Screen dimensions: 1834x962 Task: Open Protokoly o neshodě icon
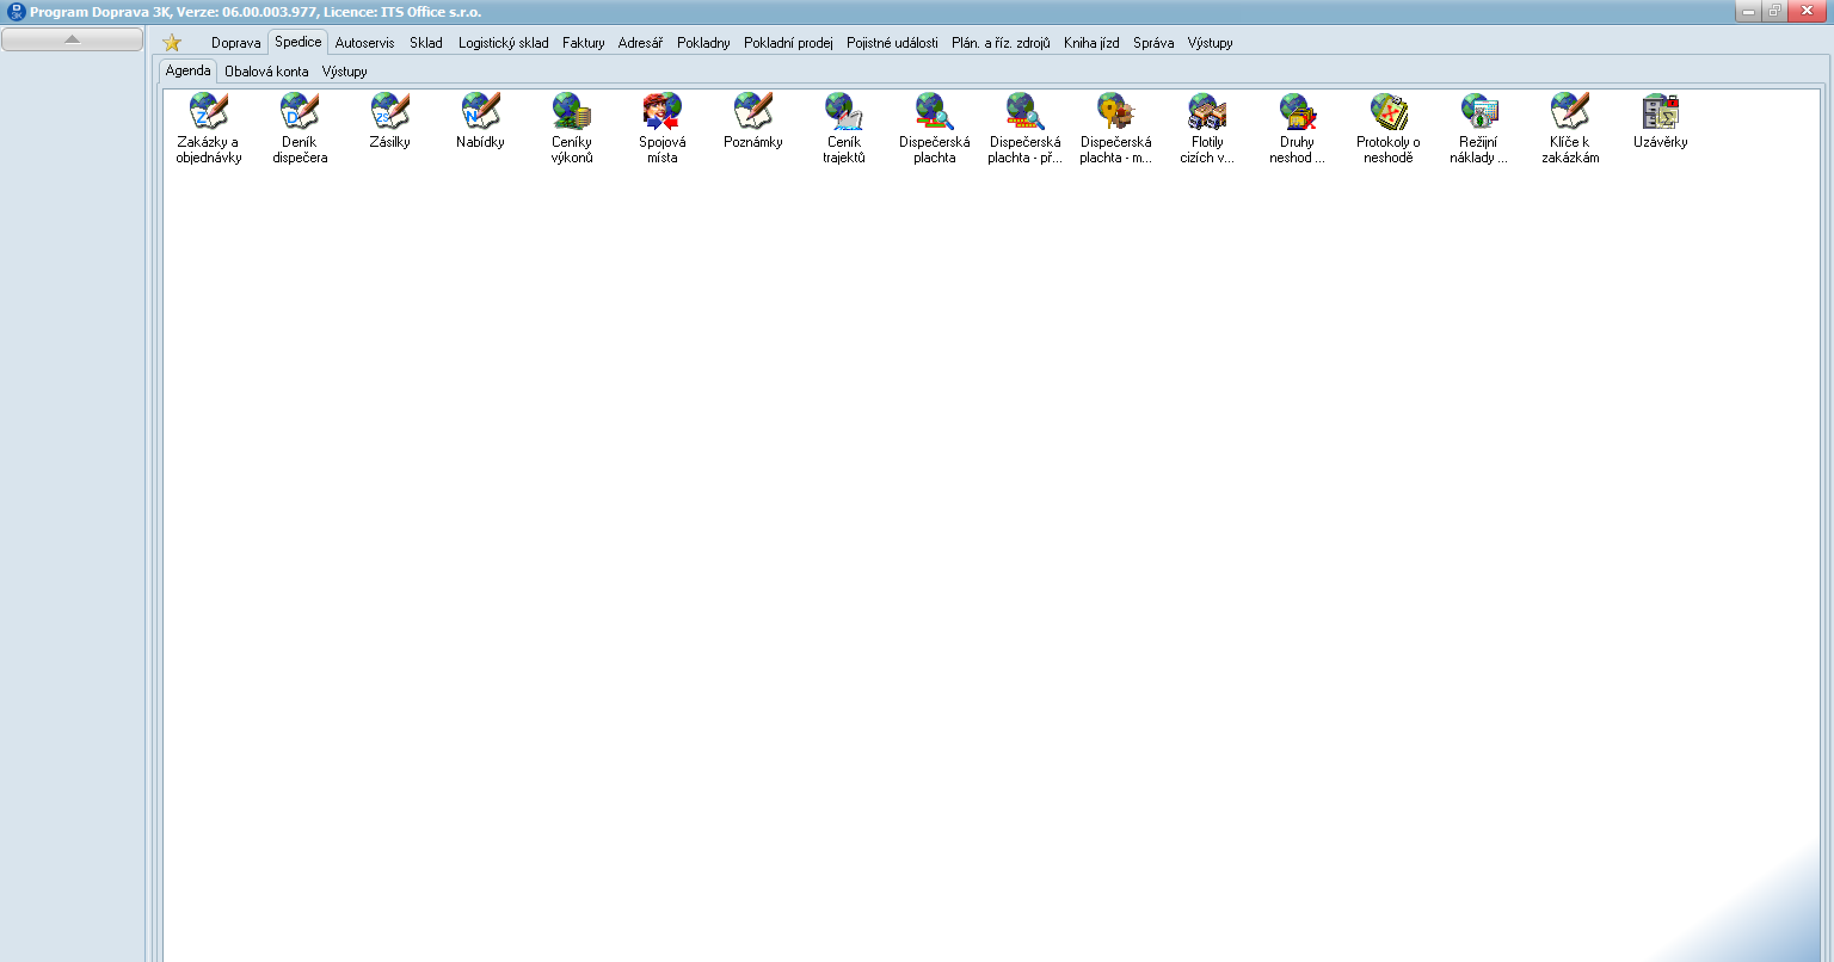[1388, 128]
